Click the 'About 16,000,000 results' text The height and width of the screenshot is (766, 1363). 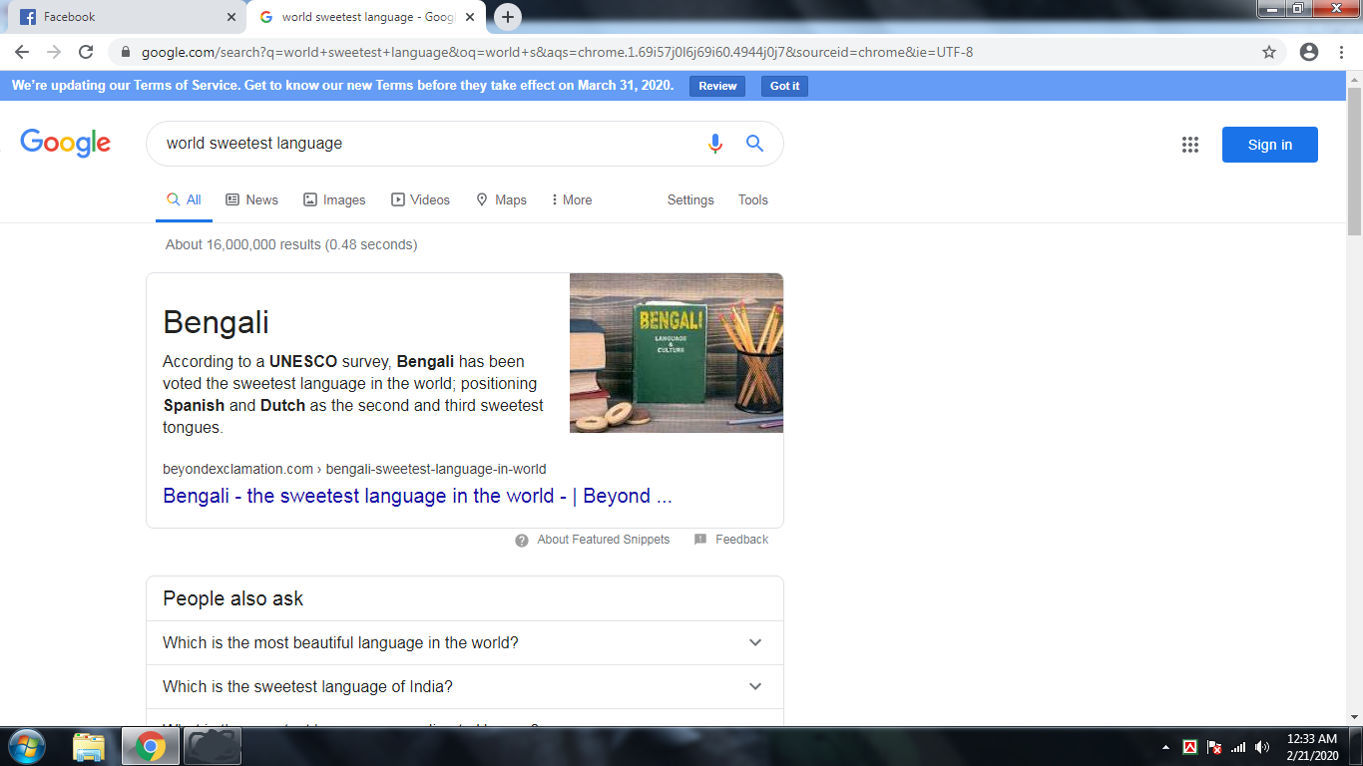click(291, 244)
